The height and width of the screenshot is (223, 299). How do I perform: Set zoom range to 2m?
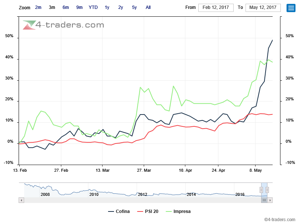pos(38,7)
